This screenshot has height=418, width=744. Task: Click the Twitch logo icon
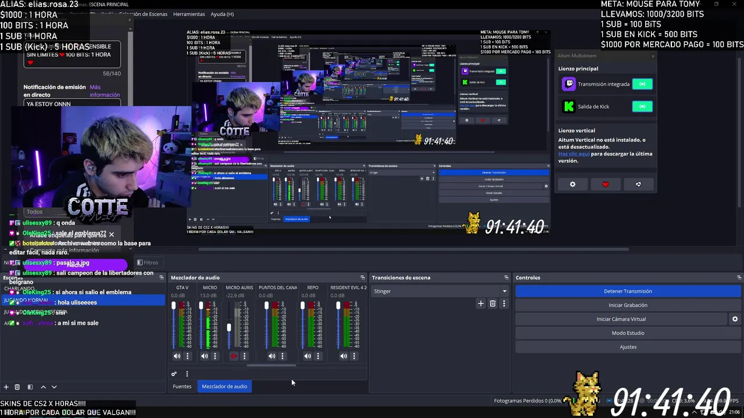569,84
